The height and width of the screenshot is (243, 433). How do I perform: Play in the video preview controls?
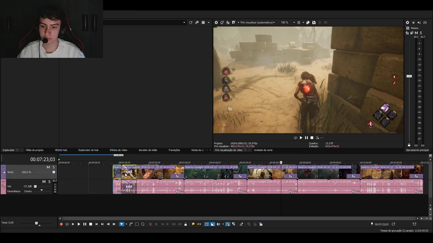click(301, 138)
